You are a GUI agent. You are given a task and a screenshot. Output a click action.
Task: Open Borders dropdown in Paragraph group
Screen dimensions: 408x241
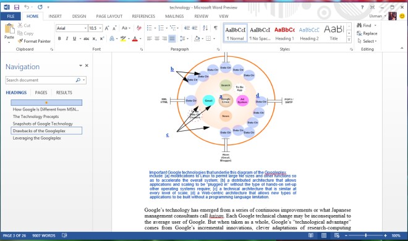pos(214,39)
